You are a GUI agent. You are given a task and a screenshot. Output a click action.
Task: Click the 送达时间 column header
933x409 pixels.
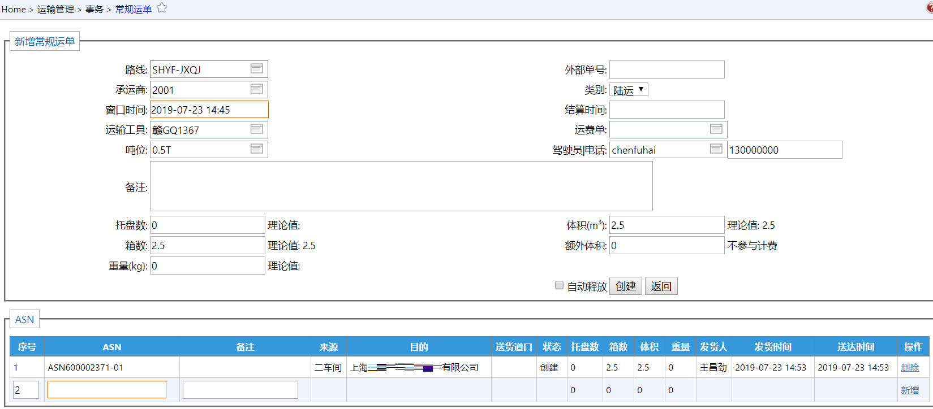tap(856, 347)
